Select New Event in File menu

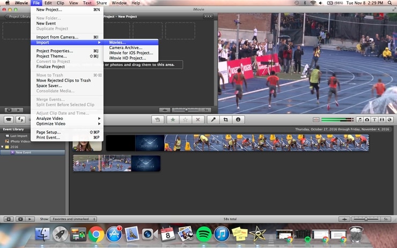[67, 23]
